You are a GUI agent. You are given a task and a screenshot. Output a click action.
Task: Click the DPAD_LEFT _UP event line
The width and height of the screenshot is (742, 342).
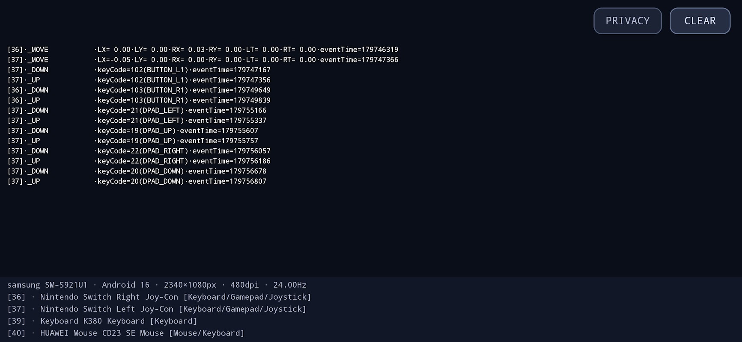pyautogui.click(x=137, y=121)
